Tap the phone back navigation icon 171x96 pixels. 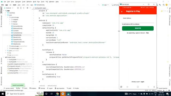point(148,87)
